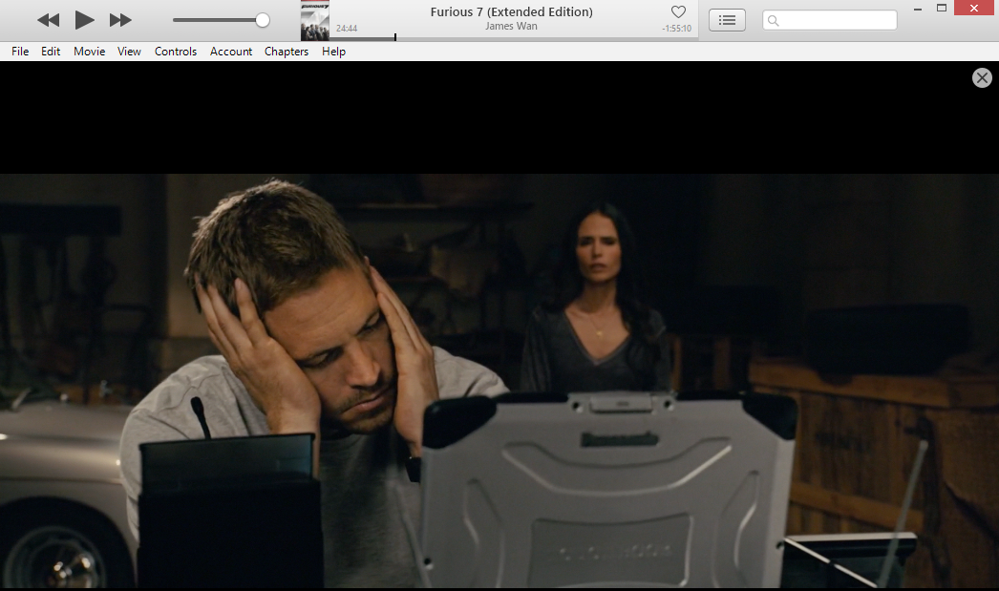Maximize the iTunes window
This screenshot has height=591, width=999.
click(x=942, y=8)
